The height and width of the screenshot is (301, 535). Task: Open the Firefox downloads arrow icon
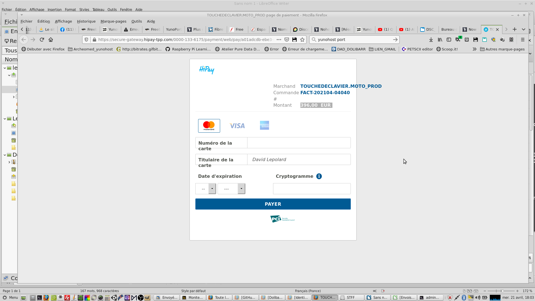pos(431,40)
